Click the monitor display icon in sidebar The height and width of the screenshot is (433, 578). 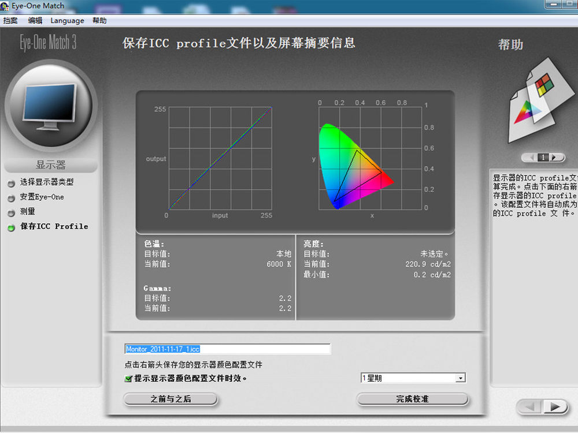click(x=50, y=107)
